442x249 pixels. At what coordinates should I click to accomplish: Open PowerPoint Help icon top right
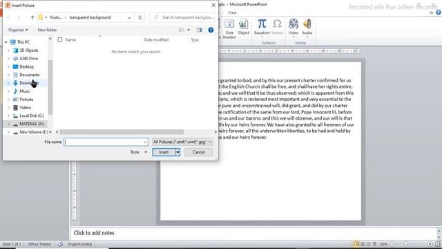click(439, 12)
